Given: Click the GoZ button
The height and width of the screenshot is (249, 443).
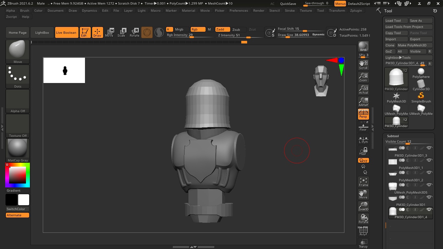Looking at the screenshot, I should click(x=390, y=51).
